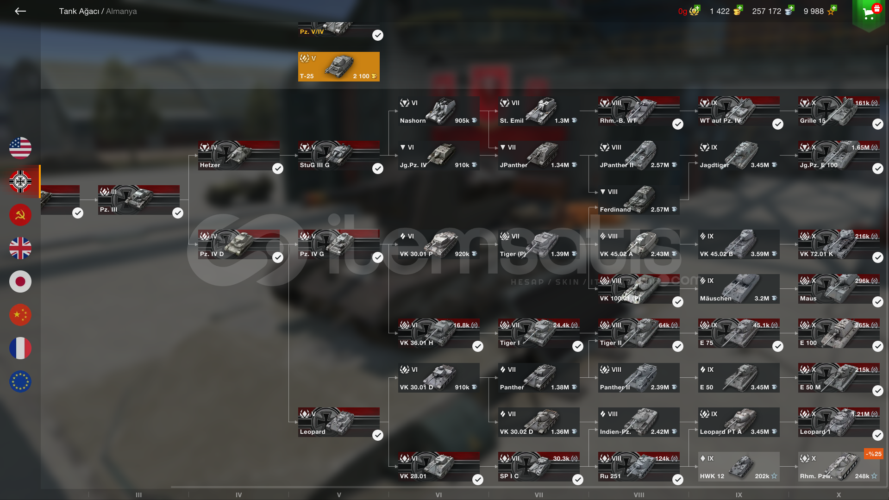Click the checkmark on Maus tank

(x=878, y=302)
